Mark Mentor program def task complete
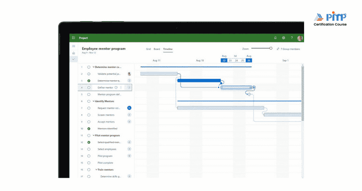 (x=89, y=94)
